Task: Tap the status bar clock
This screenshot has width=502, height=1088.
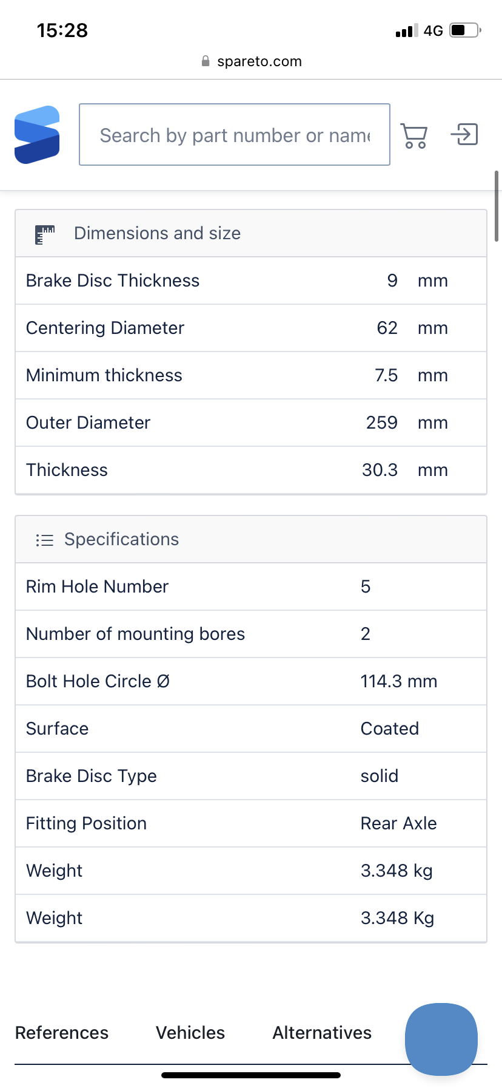Action: [62, 30]
